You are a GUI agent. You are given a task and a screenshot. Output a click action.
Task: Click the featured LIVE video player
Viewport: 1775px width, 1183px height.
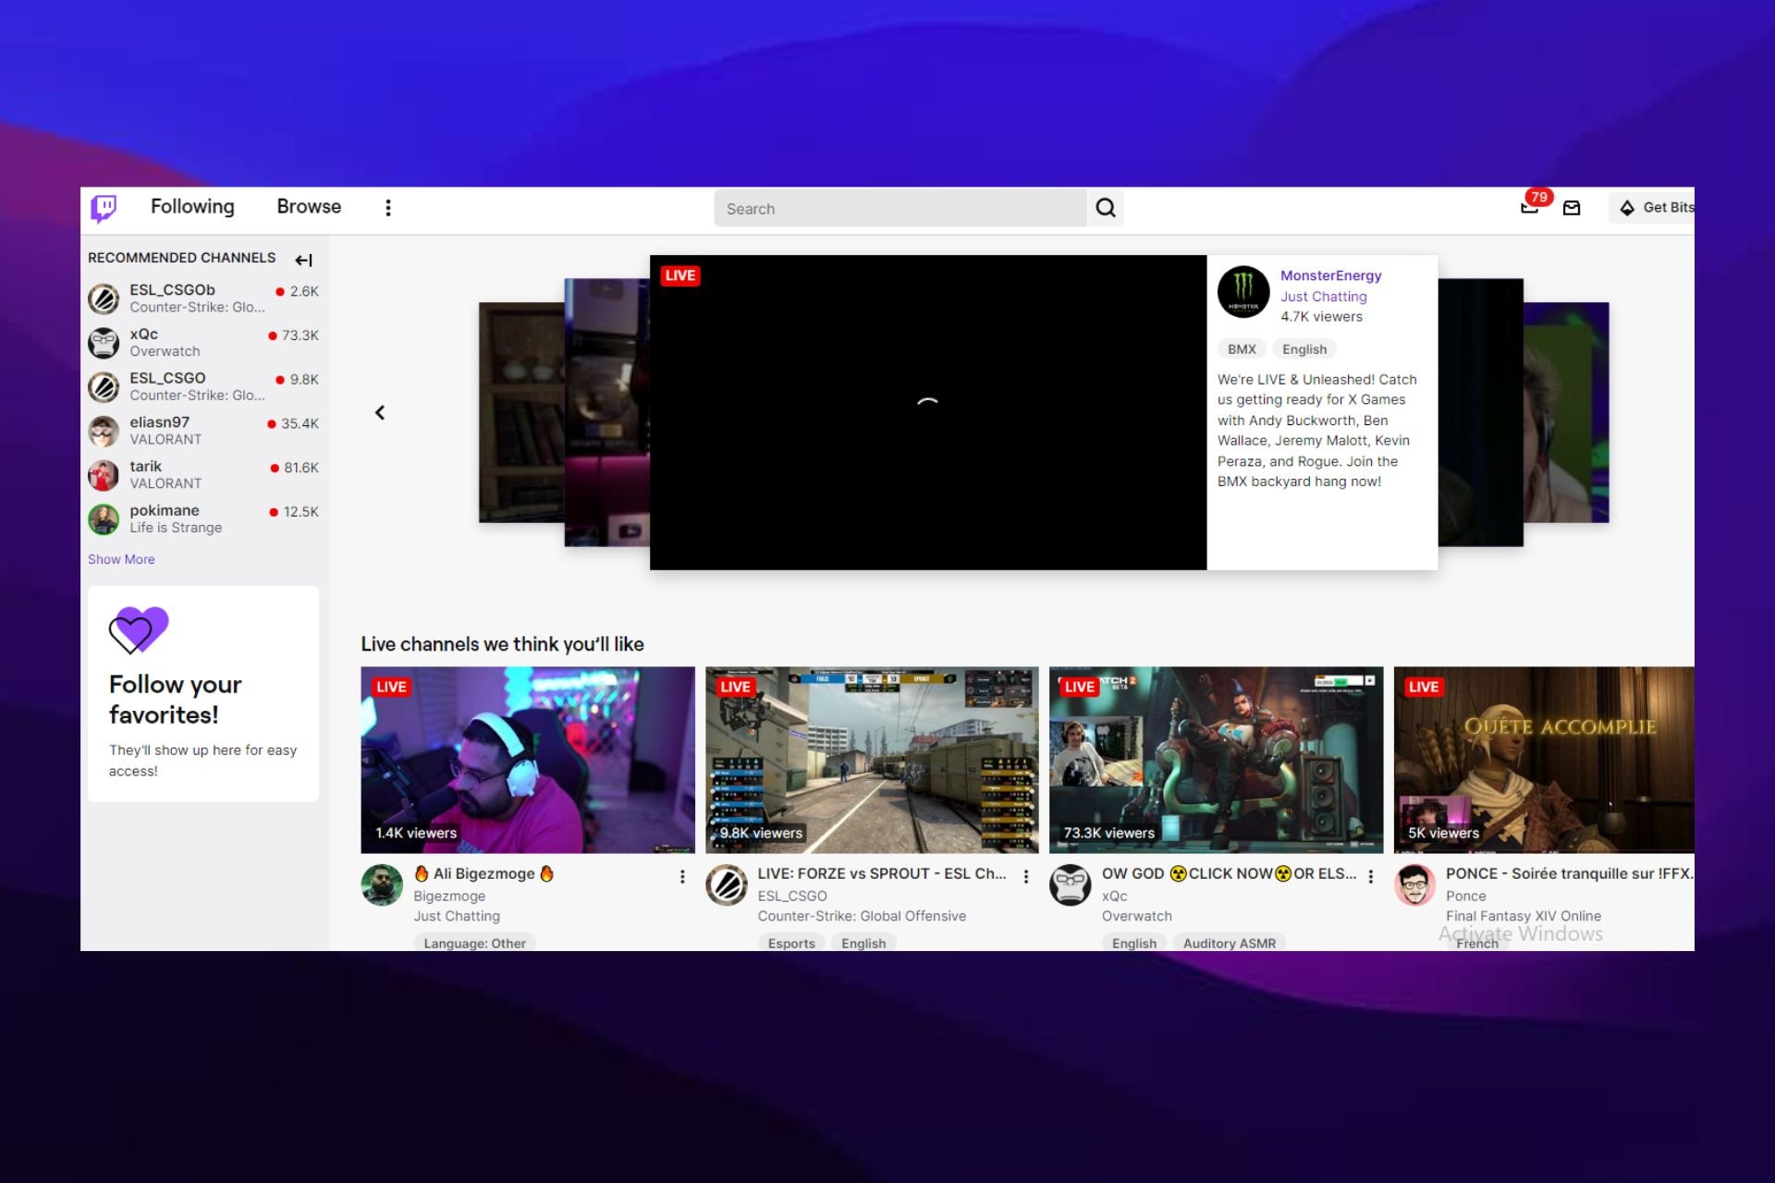(x=928, y=412)
